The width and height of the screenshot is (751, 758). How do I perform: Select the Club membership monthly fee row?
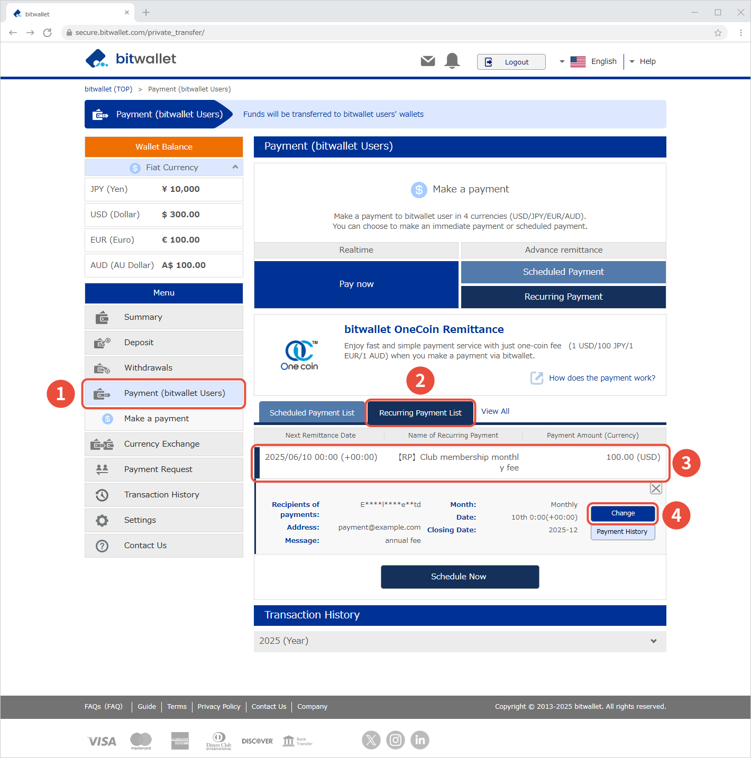pyautogui.click(x=460, y=463)
